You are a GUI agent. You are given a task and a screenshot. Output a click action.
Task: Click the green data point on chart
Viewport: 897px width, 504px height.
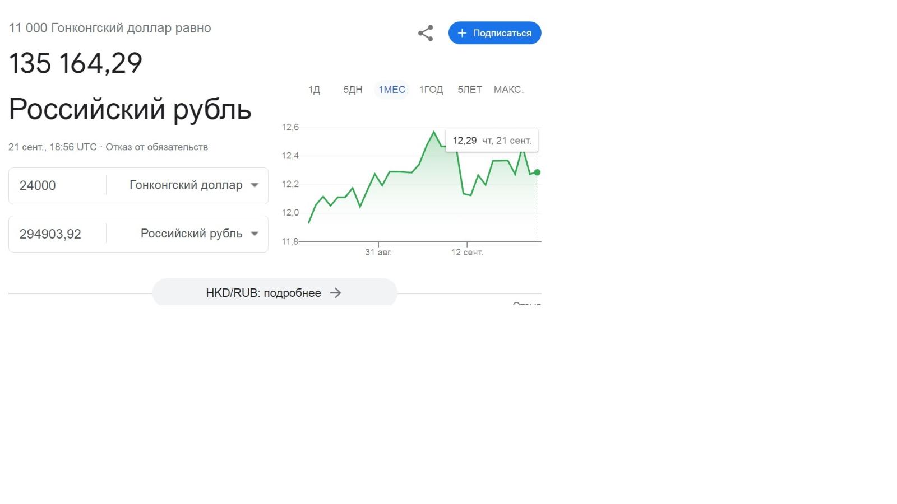click(x=537, y=172)
